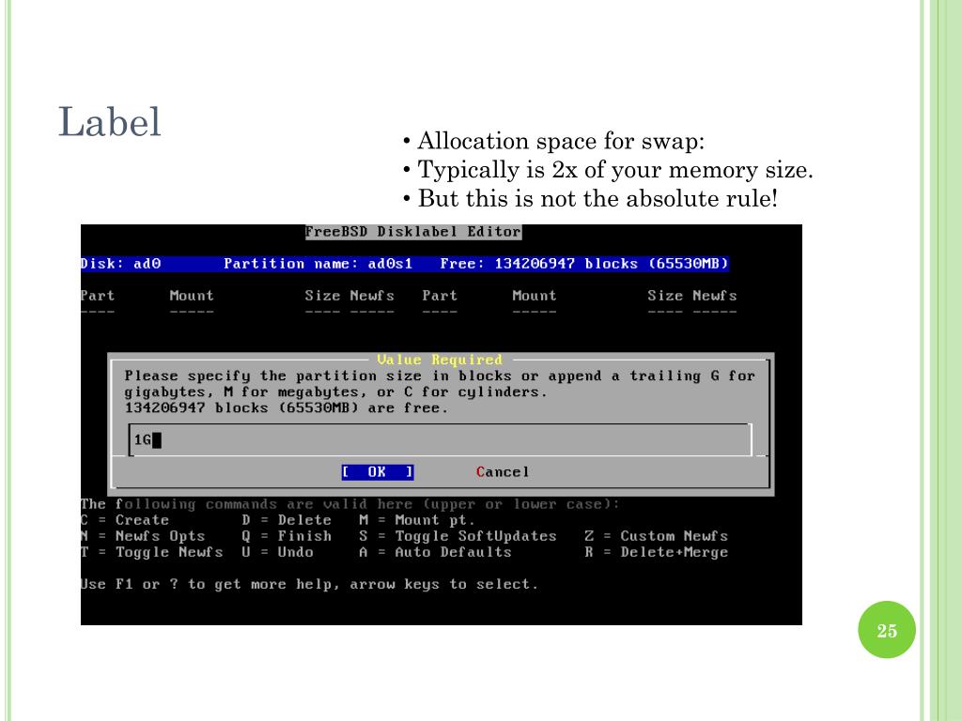The width and height of the screenshot is (962, 721).
Task: Click the "M = Mount pt." command
Action: point(417,520)
